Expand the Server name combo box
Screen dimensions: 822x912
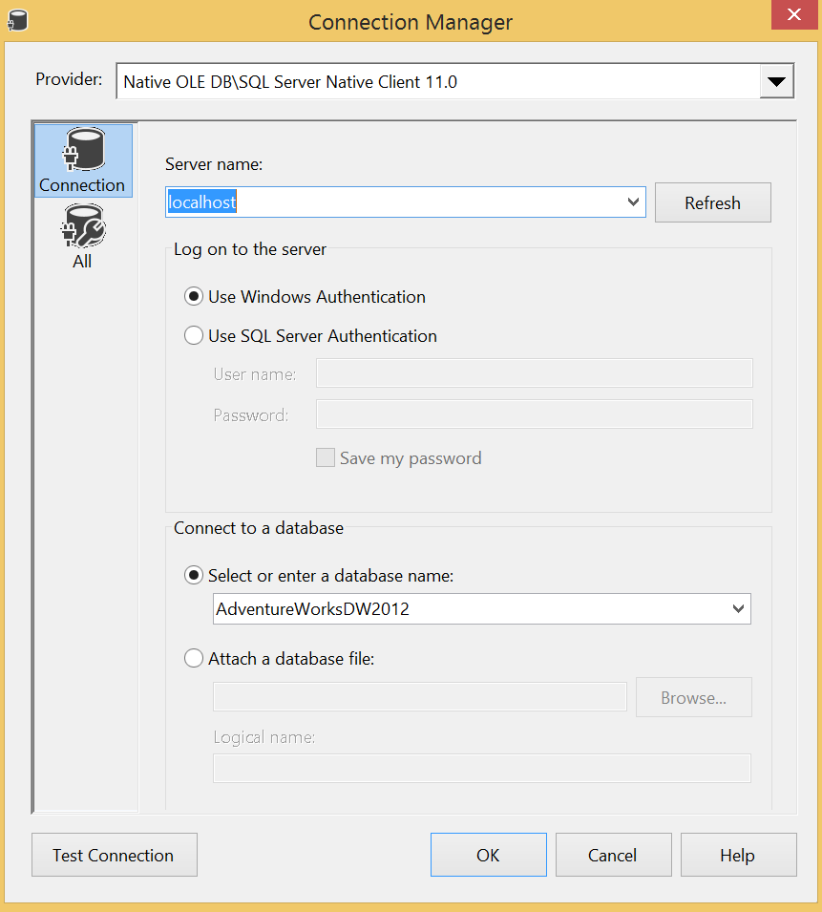pyautogui.click(x=633, y=202)
